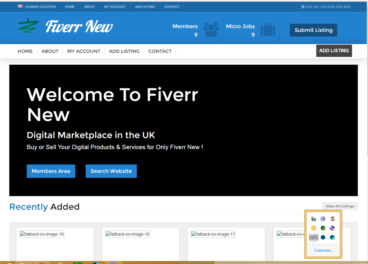Open the purple feather pen tray icon
This screenshot has width=368, height=264.
pyautogui.click(x=314, y=238)
